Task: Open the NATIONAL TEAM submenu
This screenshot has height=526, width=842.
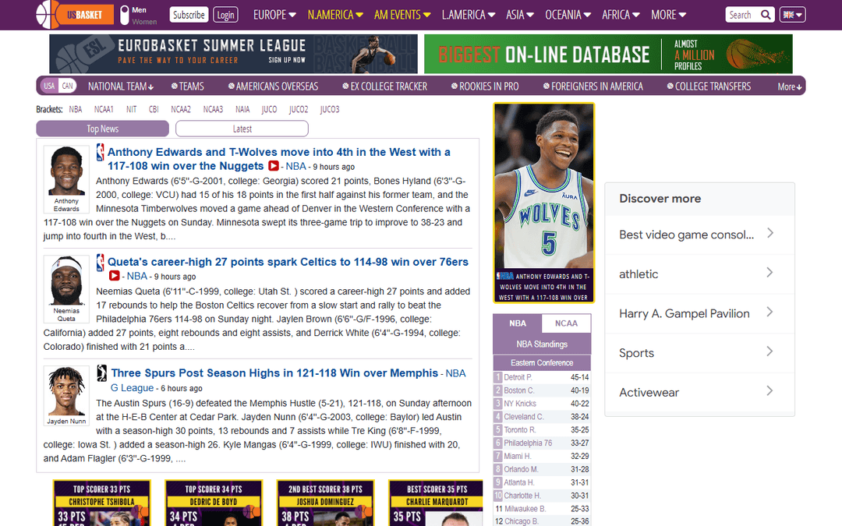Action: pos(121,86)
